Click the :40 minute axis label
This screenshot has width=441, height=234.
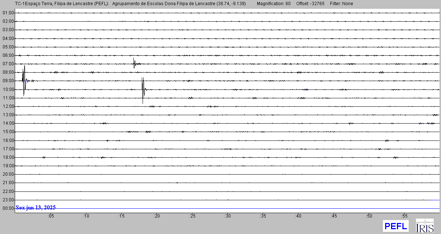(298, 216)
